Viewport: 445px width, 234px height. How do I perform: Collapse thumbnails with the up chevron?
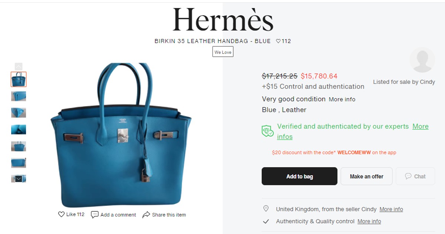(19, 66)
